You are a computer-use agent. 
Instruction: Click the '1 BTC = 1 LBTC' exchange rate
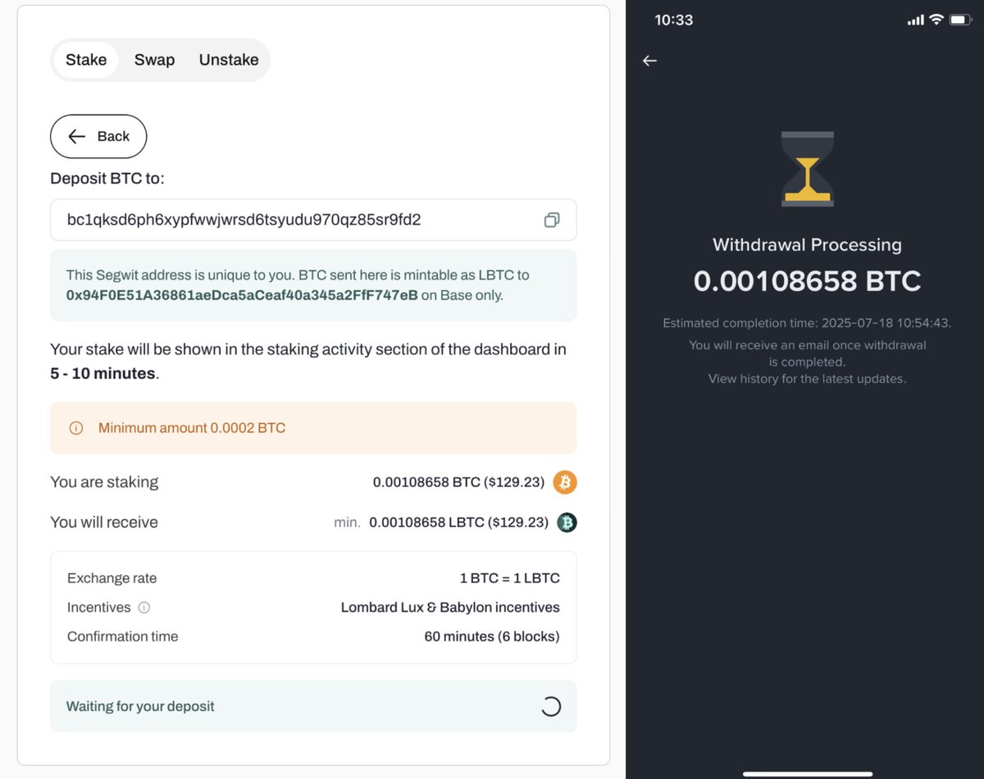point(510,578)
